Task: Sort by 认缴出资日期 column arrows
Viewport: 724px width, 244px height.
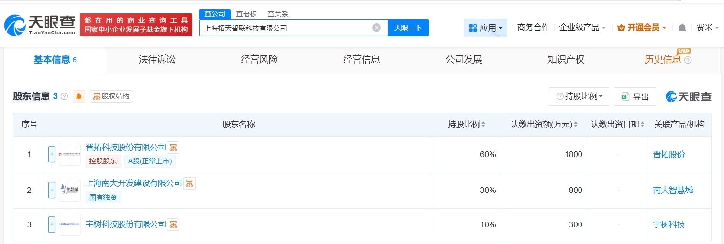Action: pos(643,125)
